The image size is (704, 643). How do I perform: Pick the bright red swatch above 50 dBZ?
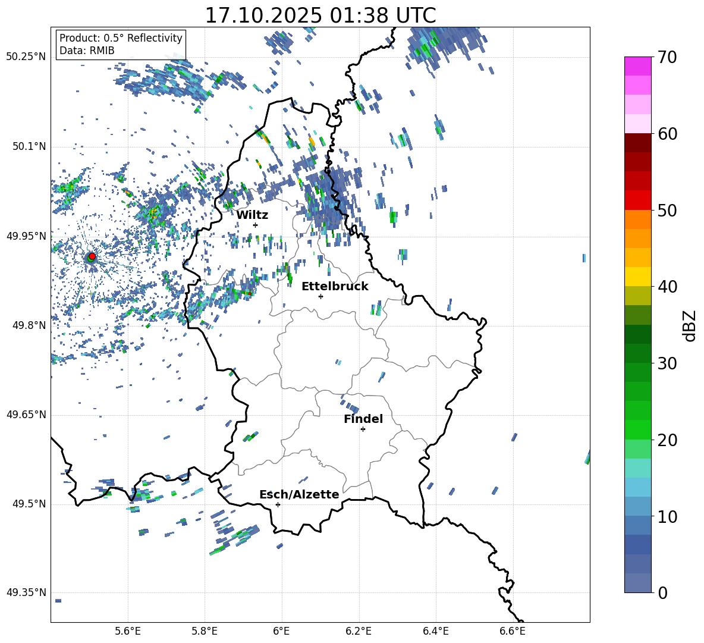pyautogui.click(x=638, y=200)
